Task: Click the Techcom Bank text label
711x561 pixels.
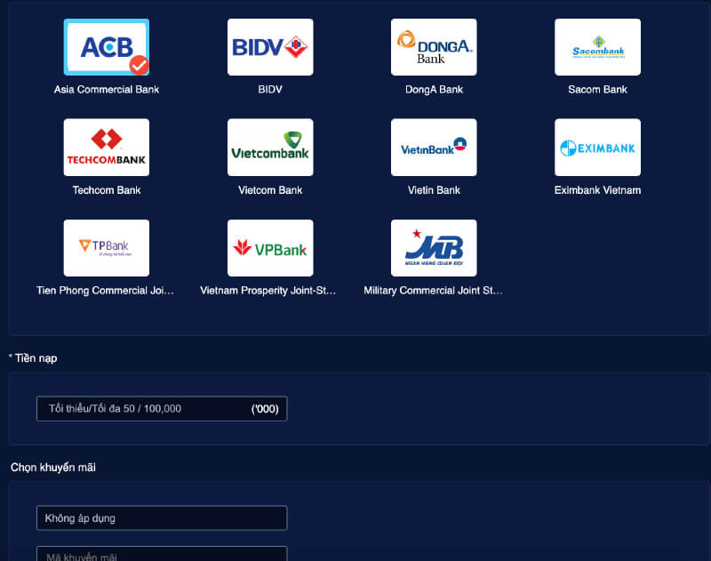Action: coord(107,190)
